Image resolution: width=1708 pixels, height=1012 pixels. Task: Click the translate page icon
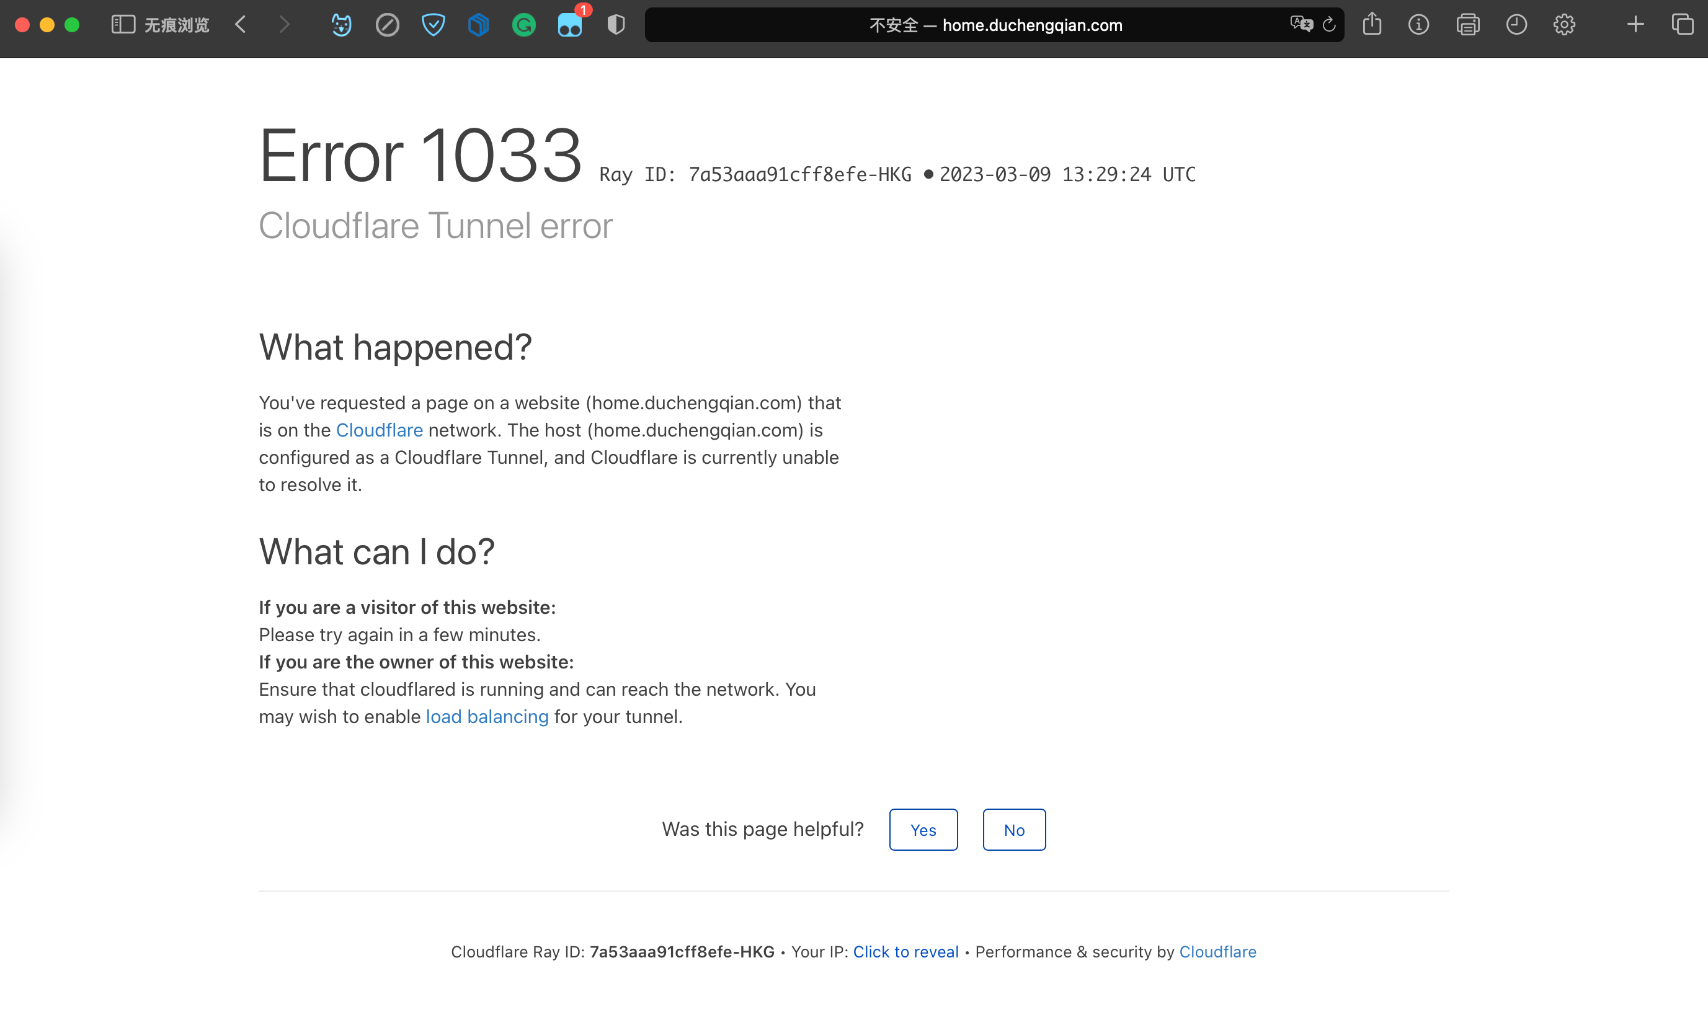coord(1301,25)
